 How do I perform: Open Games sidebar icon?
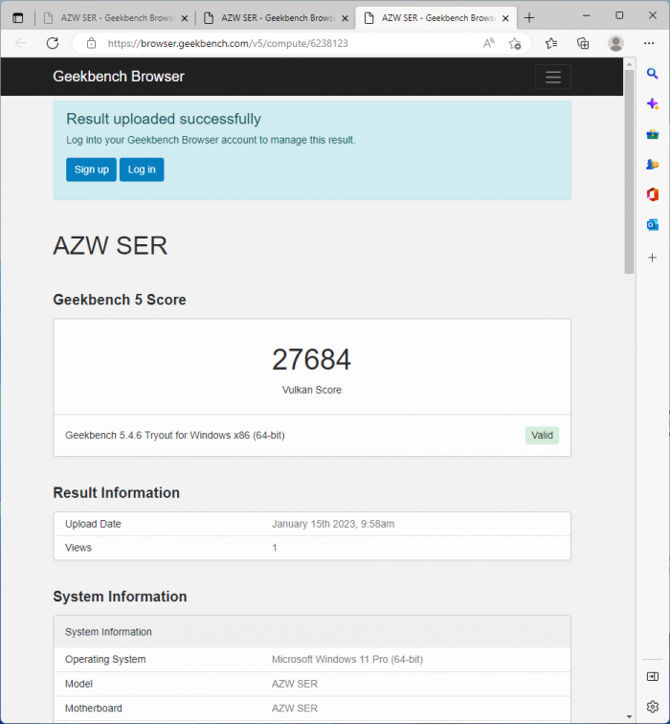652,165
